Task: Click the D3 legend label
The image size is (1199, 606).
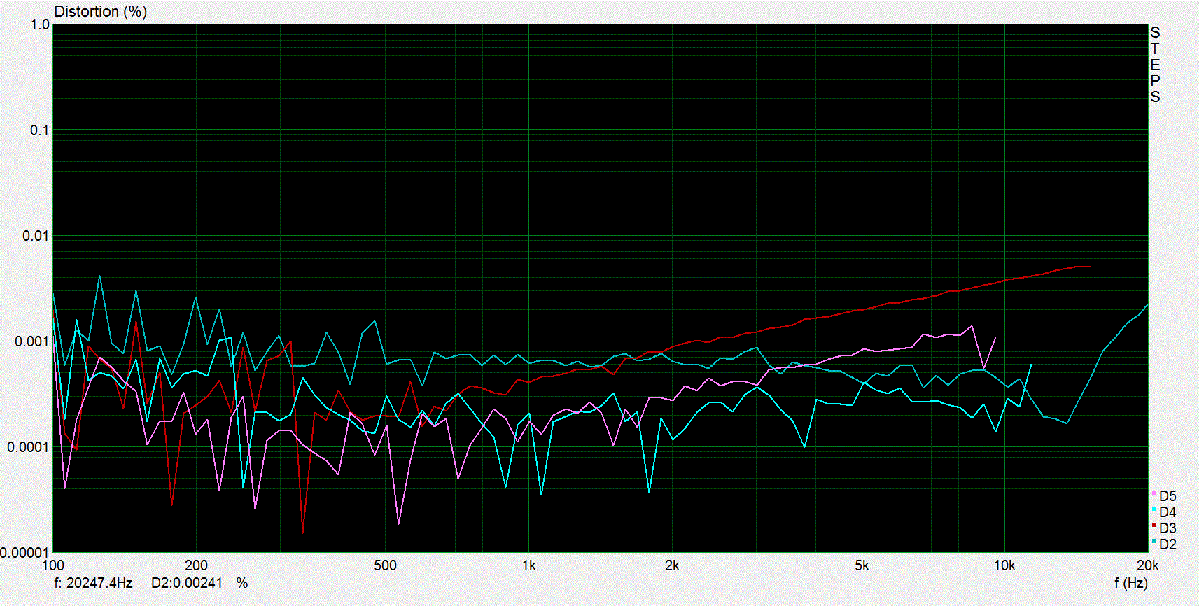Action: coord(1168,528)
